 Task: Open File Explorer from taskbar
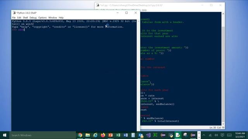(88, 135)
